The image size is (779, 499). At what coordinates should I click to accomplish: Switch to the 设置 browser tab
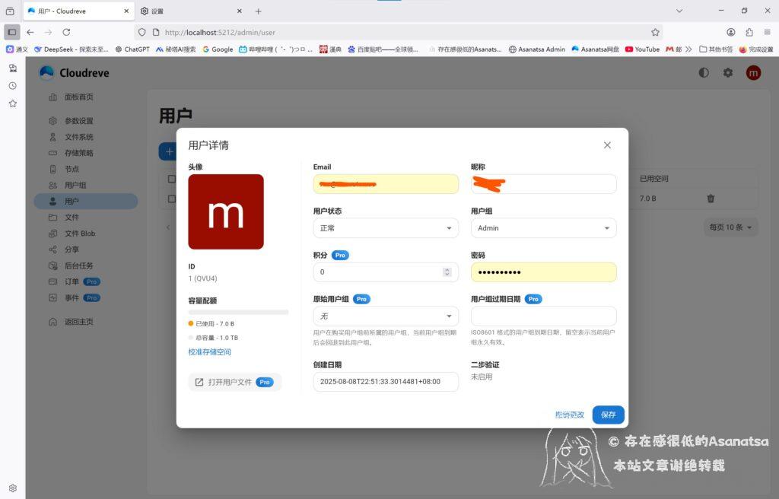190,11
